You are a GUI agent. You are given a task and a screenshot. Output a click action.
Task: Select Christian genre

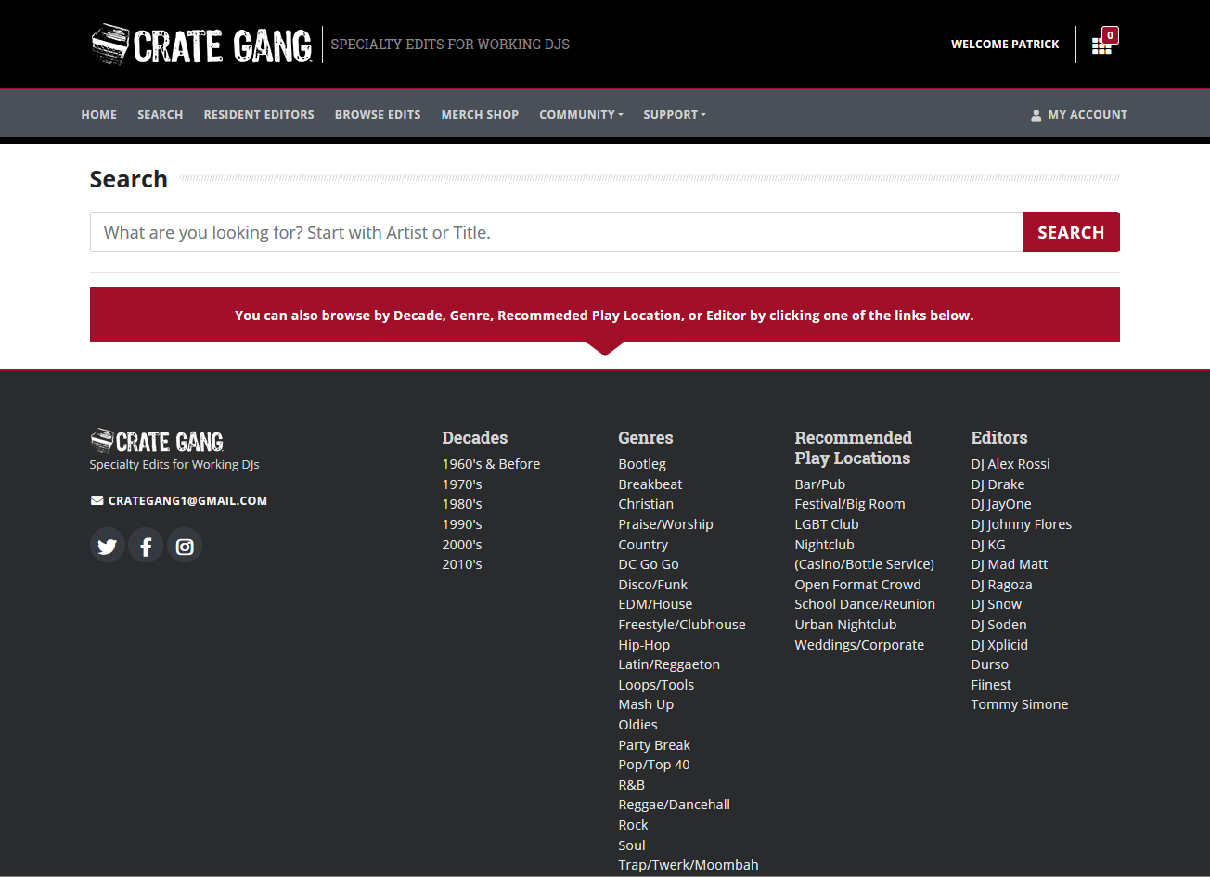pos(646,504)
